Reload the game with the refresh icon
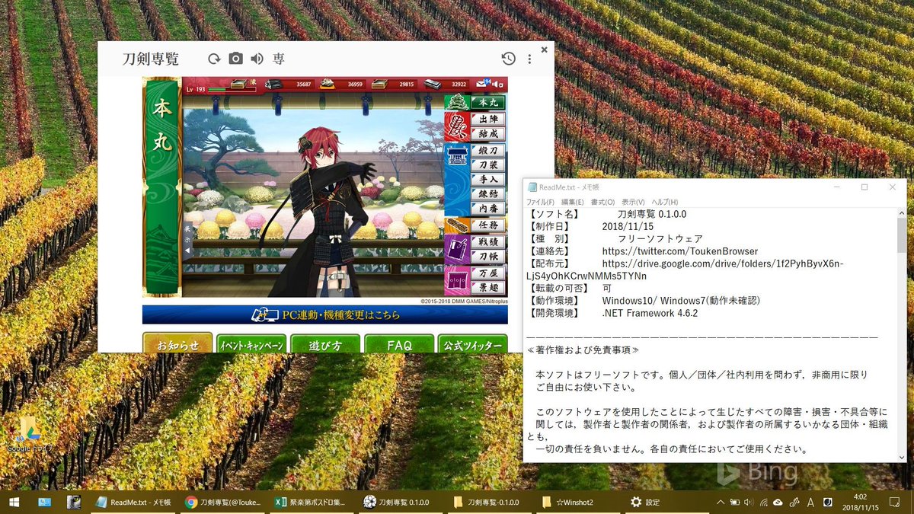Image resolution: width=914 pixels, height=514 pixels. [x=215, y=59]
